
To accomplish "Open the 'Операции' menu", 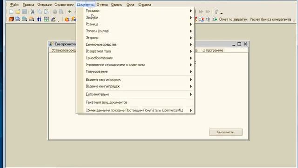I will pos(45,4).
